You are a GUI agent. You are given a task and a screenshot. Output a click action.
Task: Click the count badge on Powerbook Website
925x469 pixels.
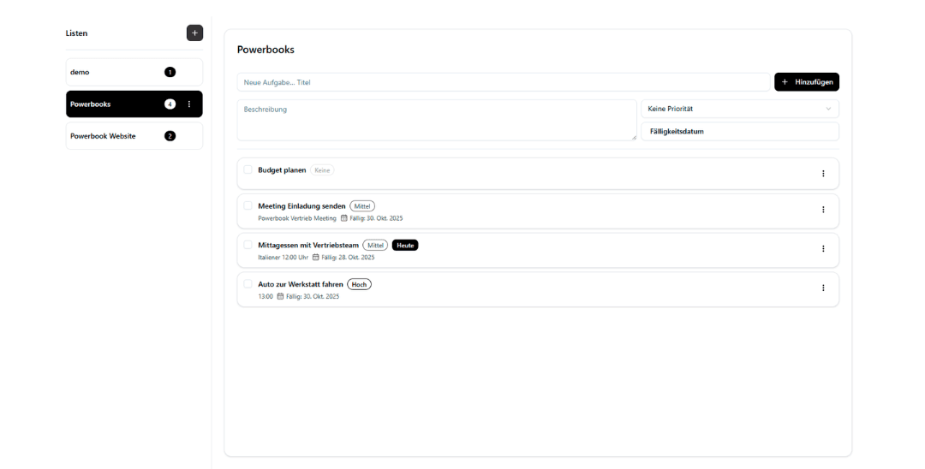(x=170, y=136)
